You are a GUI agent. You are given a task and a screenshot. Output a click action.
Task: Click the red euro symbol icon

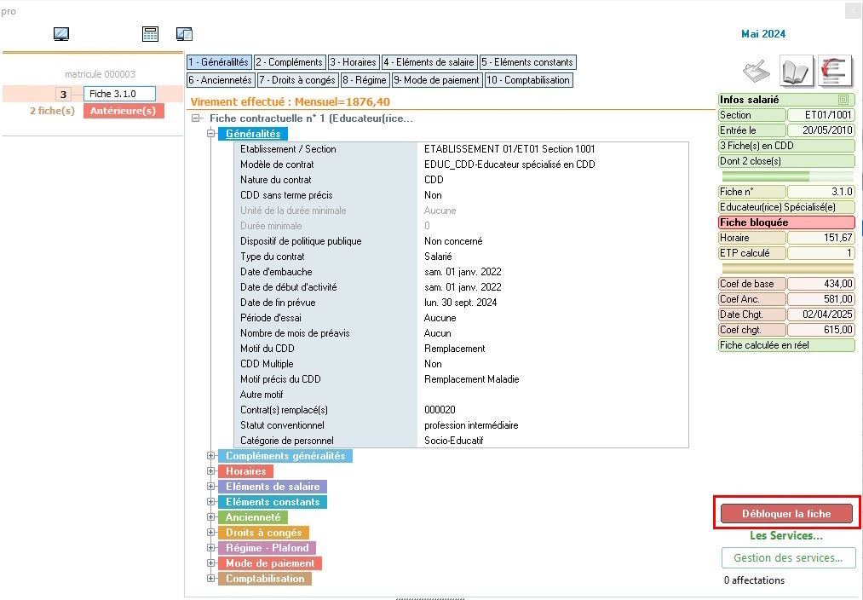coord(836,71)
